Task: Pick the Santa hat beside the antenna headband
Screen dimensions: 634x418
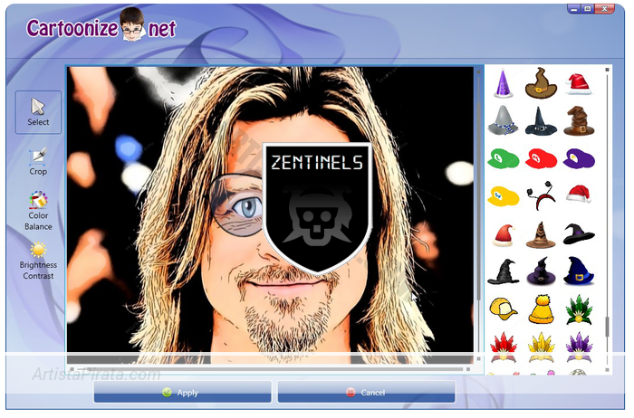Action: [578, 194]
